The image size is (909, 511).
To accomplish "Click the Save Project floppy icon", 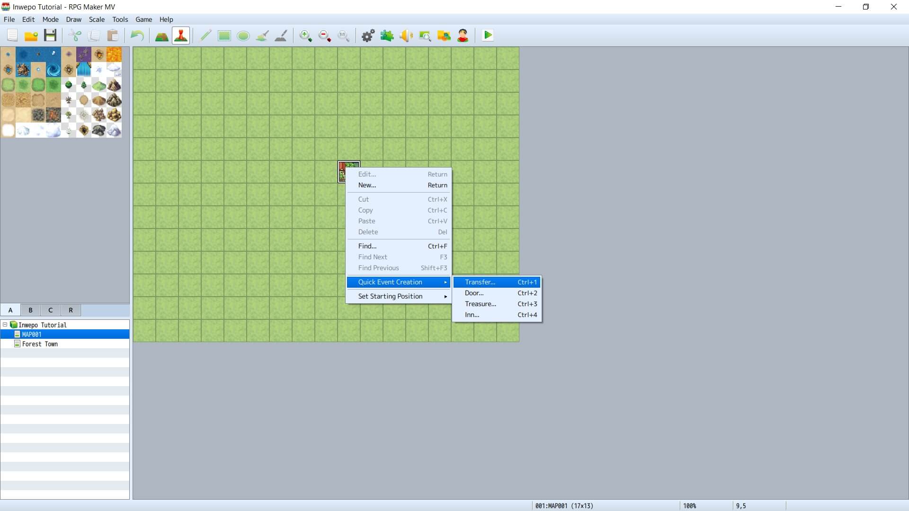I will (x=50, y=35).
